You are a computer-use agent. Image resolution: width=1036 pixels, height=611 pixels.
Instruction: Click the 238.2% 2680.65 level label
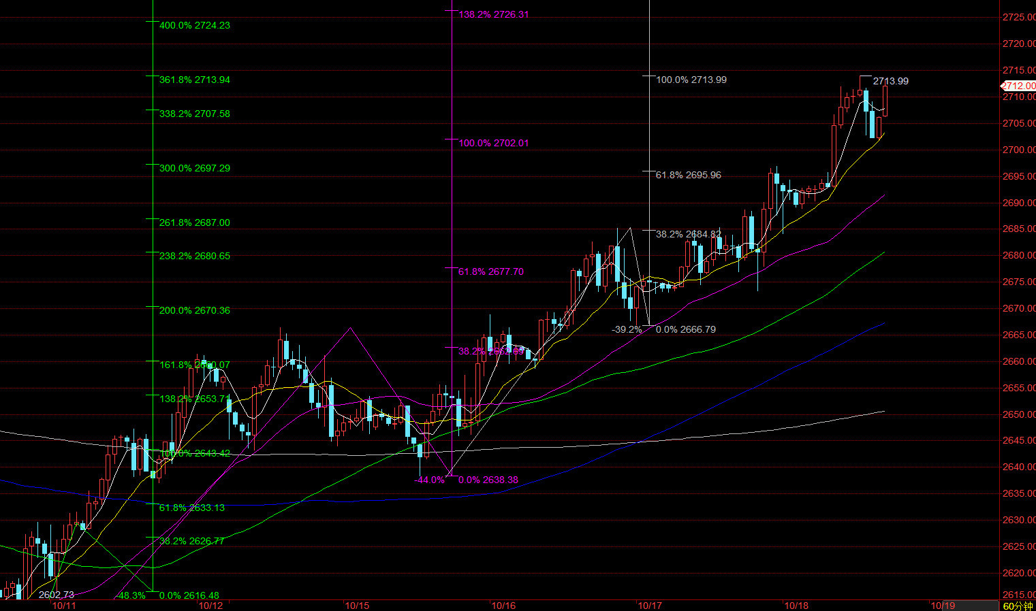click(195, 256)
